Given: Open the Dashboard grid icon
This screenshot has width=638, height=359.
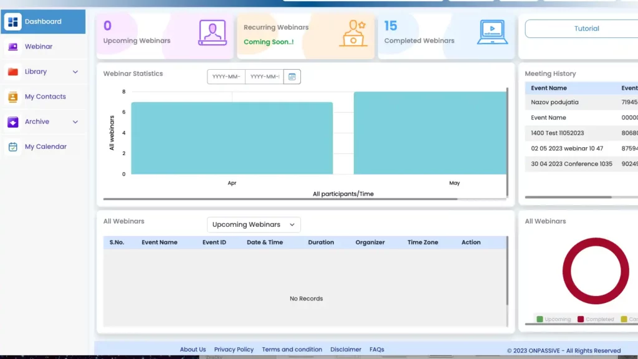Looking at the screenshot, I should (12, 21).
